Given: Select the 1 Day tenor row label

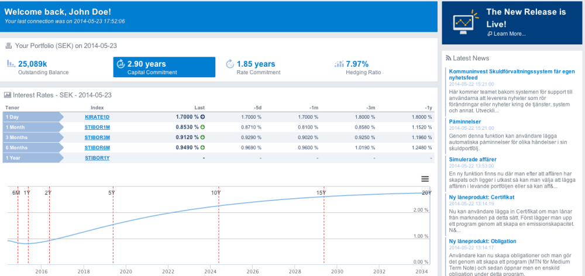Looking at the screenshot, I should click(33, 117).
